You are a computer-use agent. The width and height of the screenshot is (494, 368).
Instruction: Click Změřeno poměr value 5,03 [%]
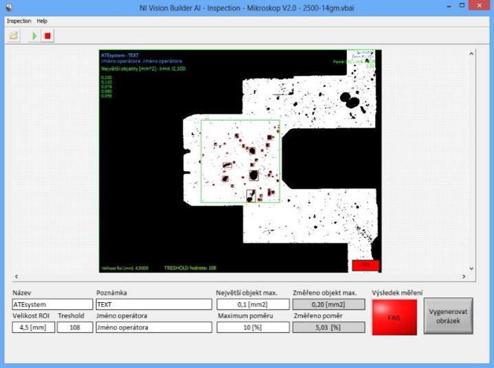click(328, 328)
